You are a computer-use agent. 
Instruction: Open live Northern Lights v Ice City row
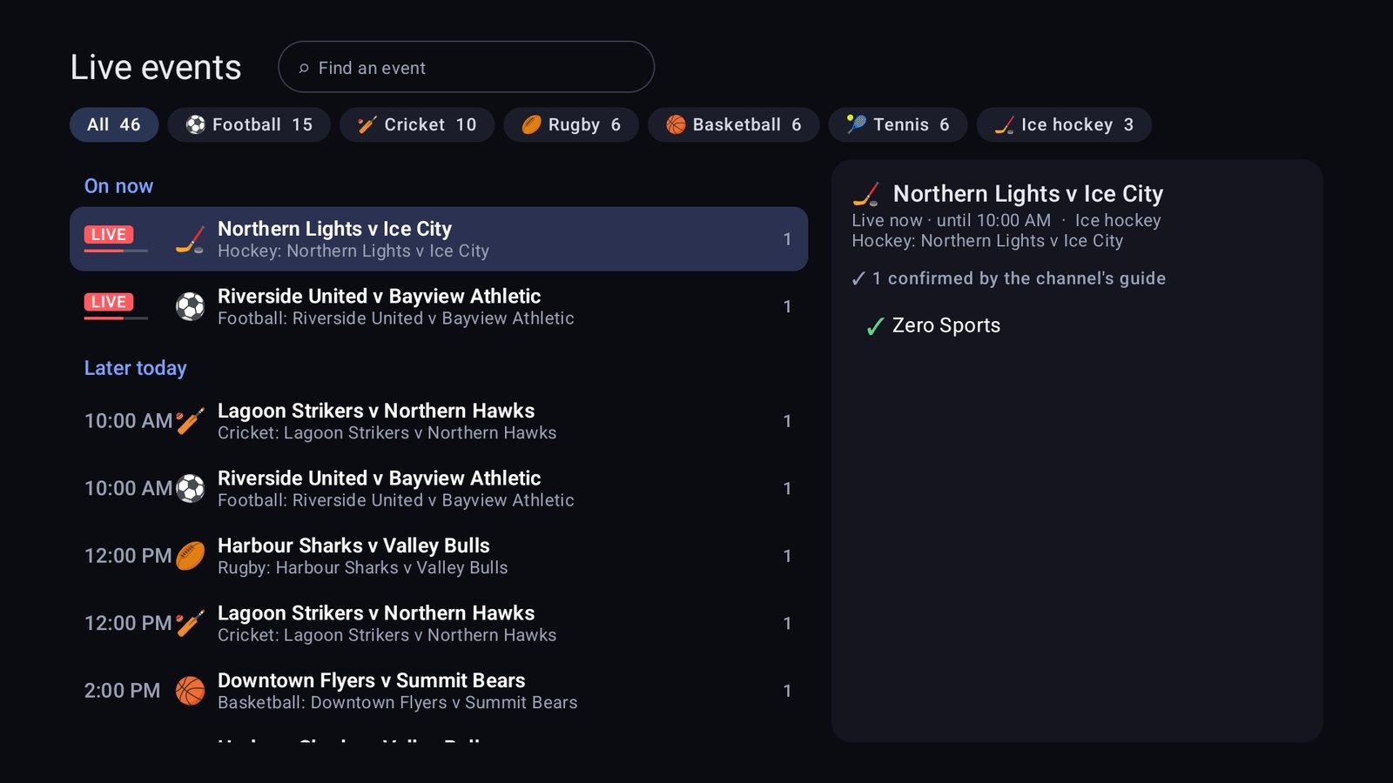[439, 239]
